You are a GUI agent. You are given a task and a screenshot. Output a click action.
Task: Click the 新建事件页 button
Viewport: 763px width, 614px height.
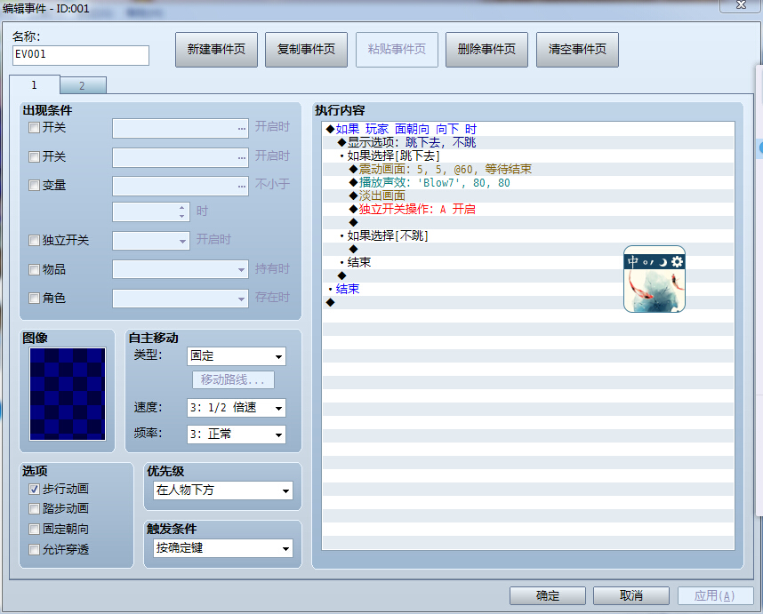pyautogui.click(x=217, y=50)
